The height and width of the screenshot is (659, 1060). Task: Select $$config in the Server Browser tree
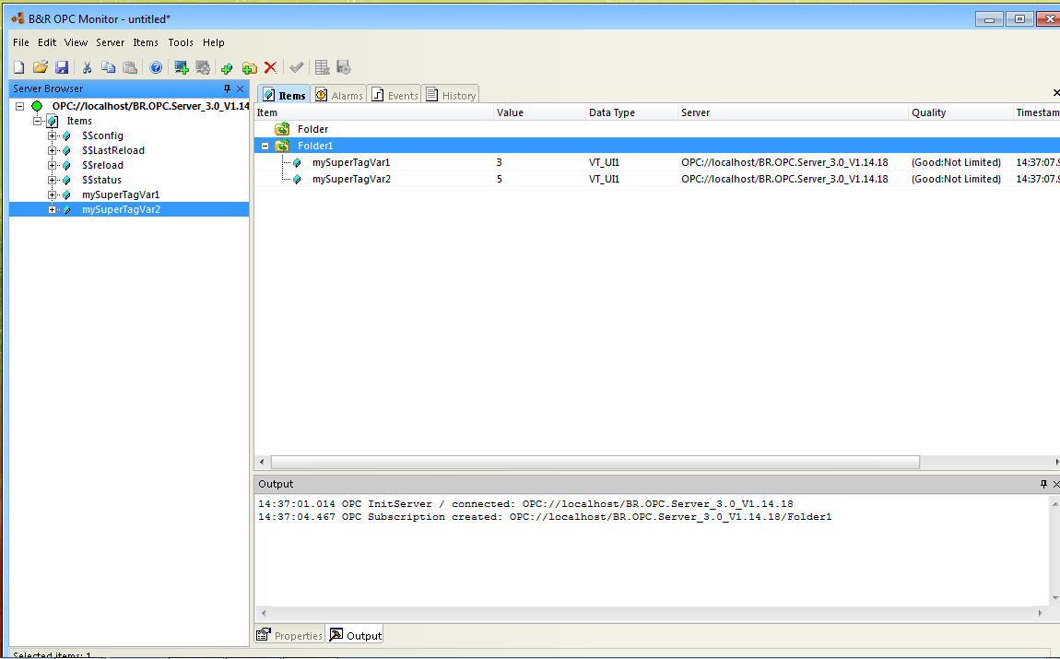click(x=102, y=135)
